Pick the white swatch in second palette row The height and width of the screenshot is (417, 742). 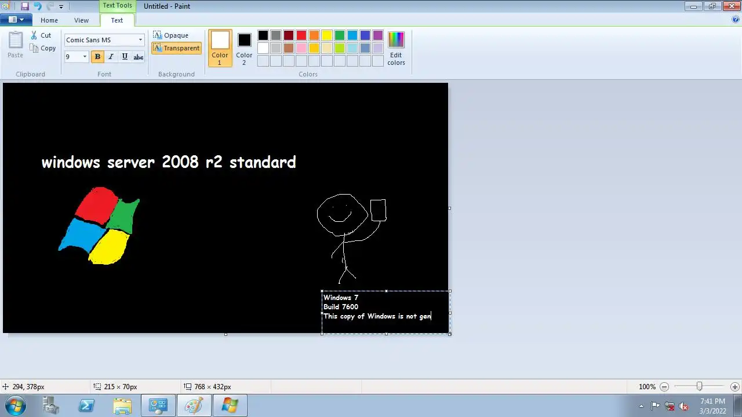(263, 48)
